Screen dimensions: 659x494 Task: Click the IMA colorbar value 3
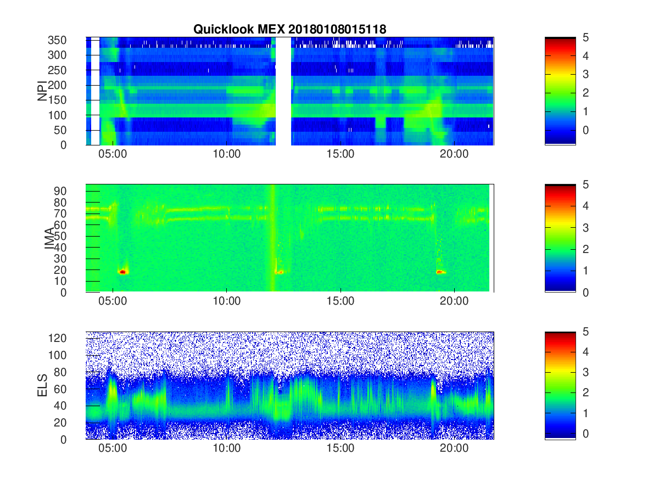(585, 227)
